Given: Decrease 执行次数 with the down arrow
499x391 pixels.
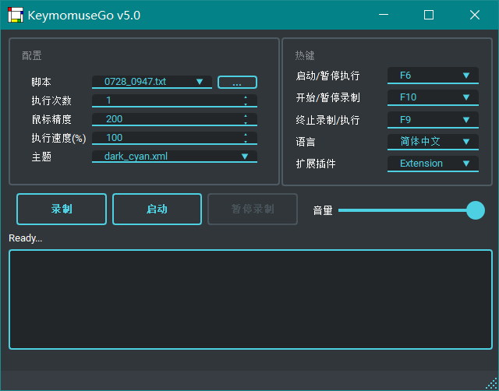Looking at the screenshot, I should pos(246,104).
